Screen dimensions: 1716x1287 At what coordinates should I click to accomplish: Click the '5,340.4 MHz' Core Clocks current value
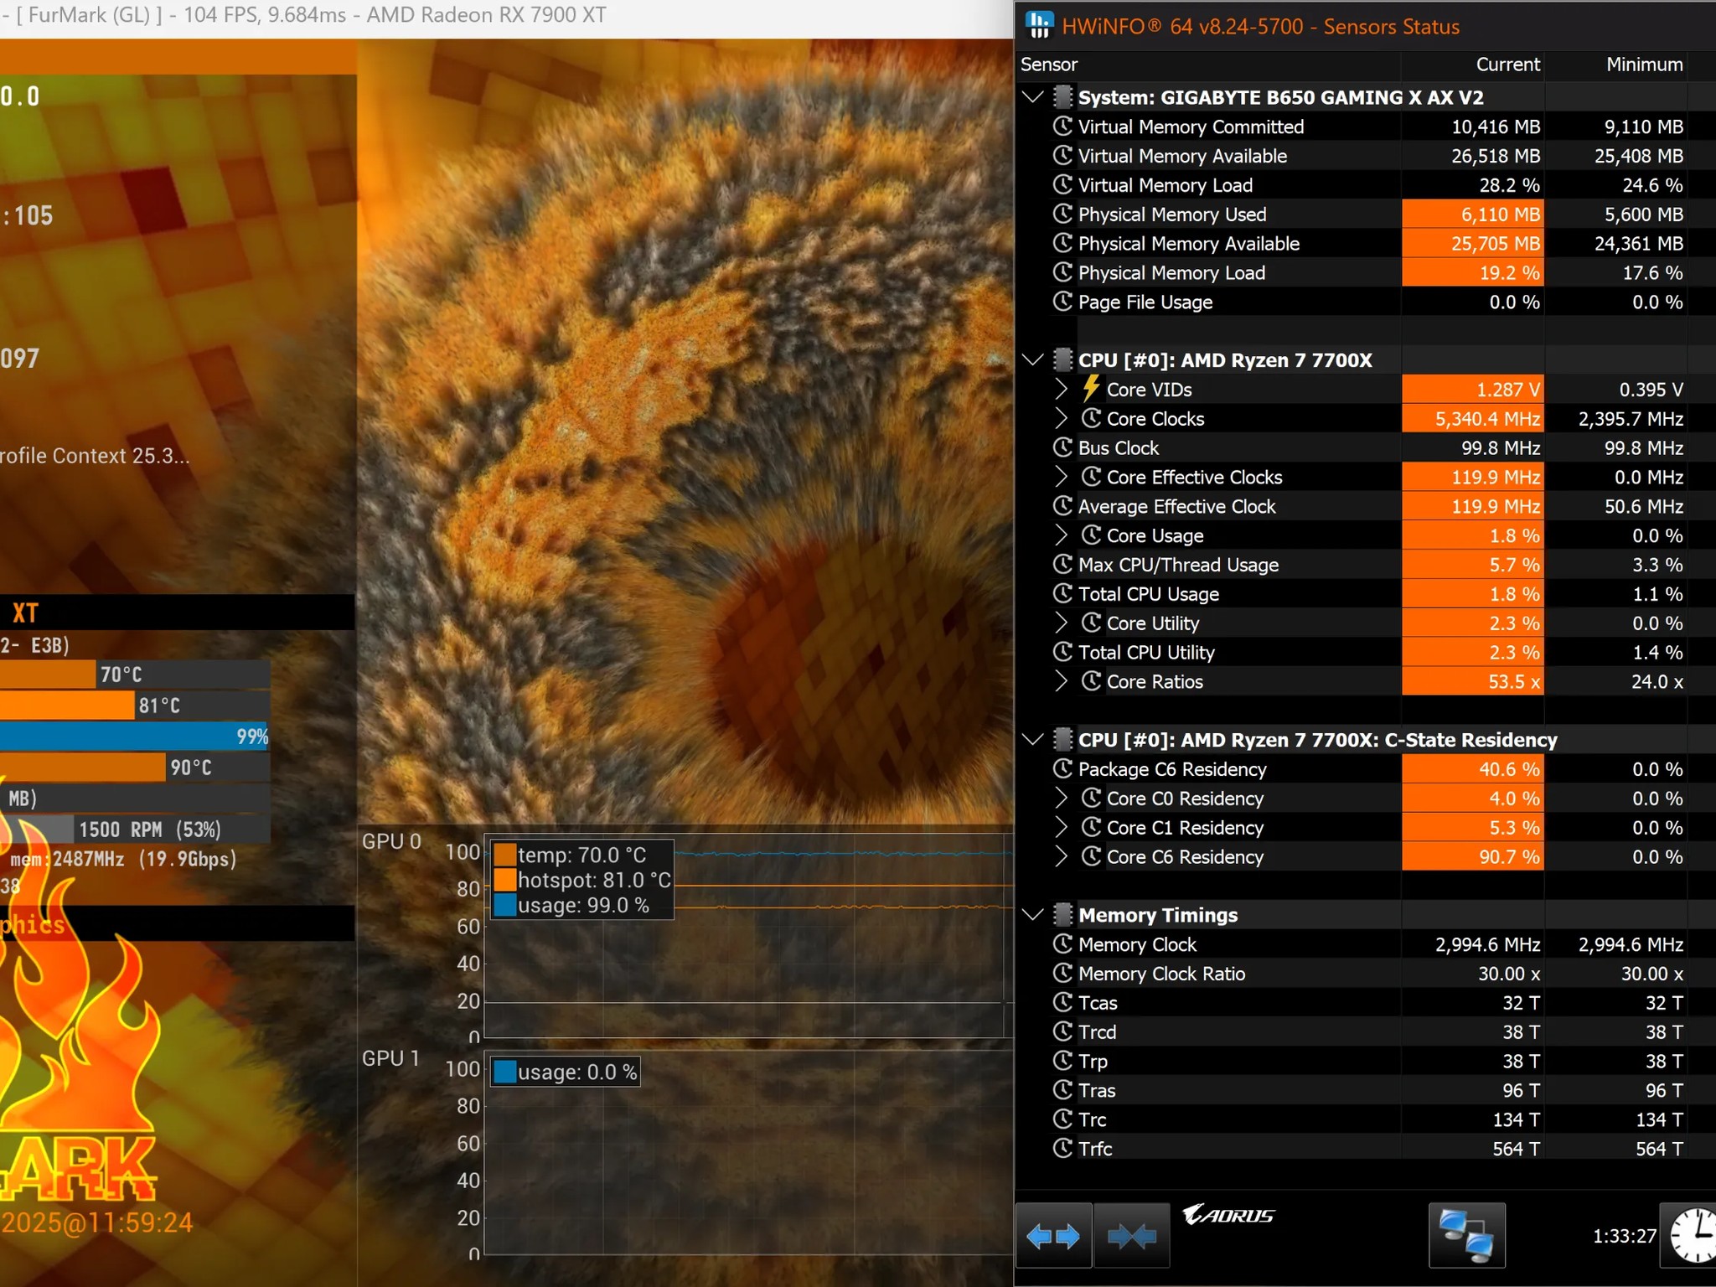(1487, 419)
